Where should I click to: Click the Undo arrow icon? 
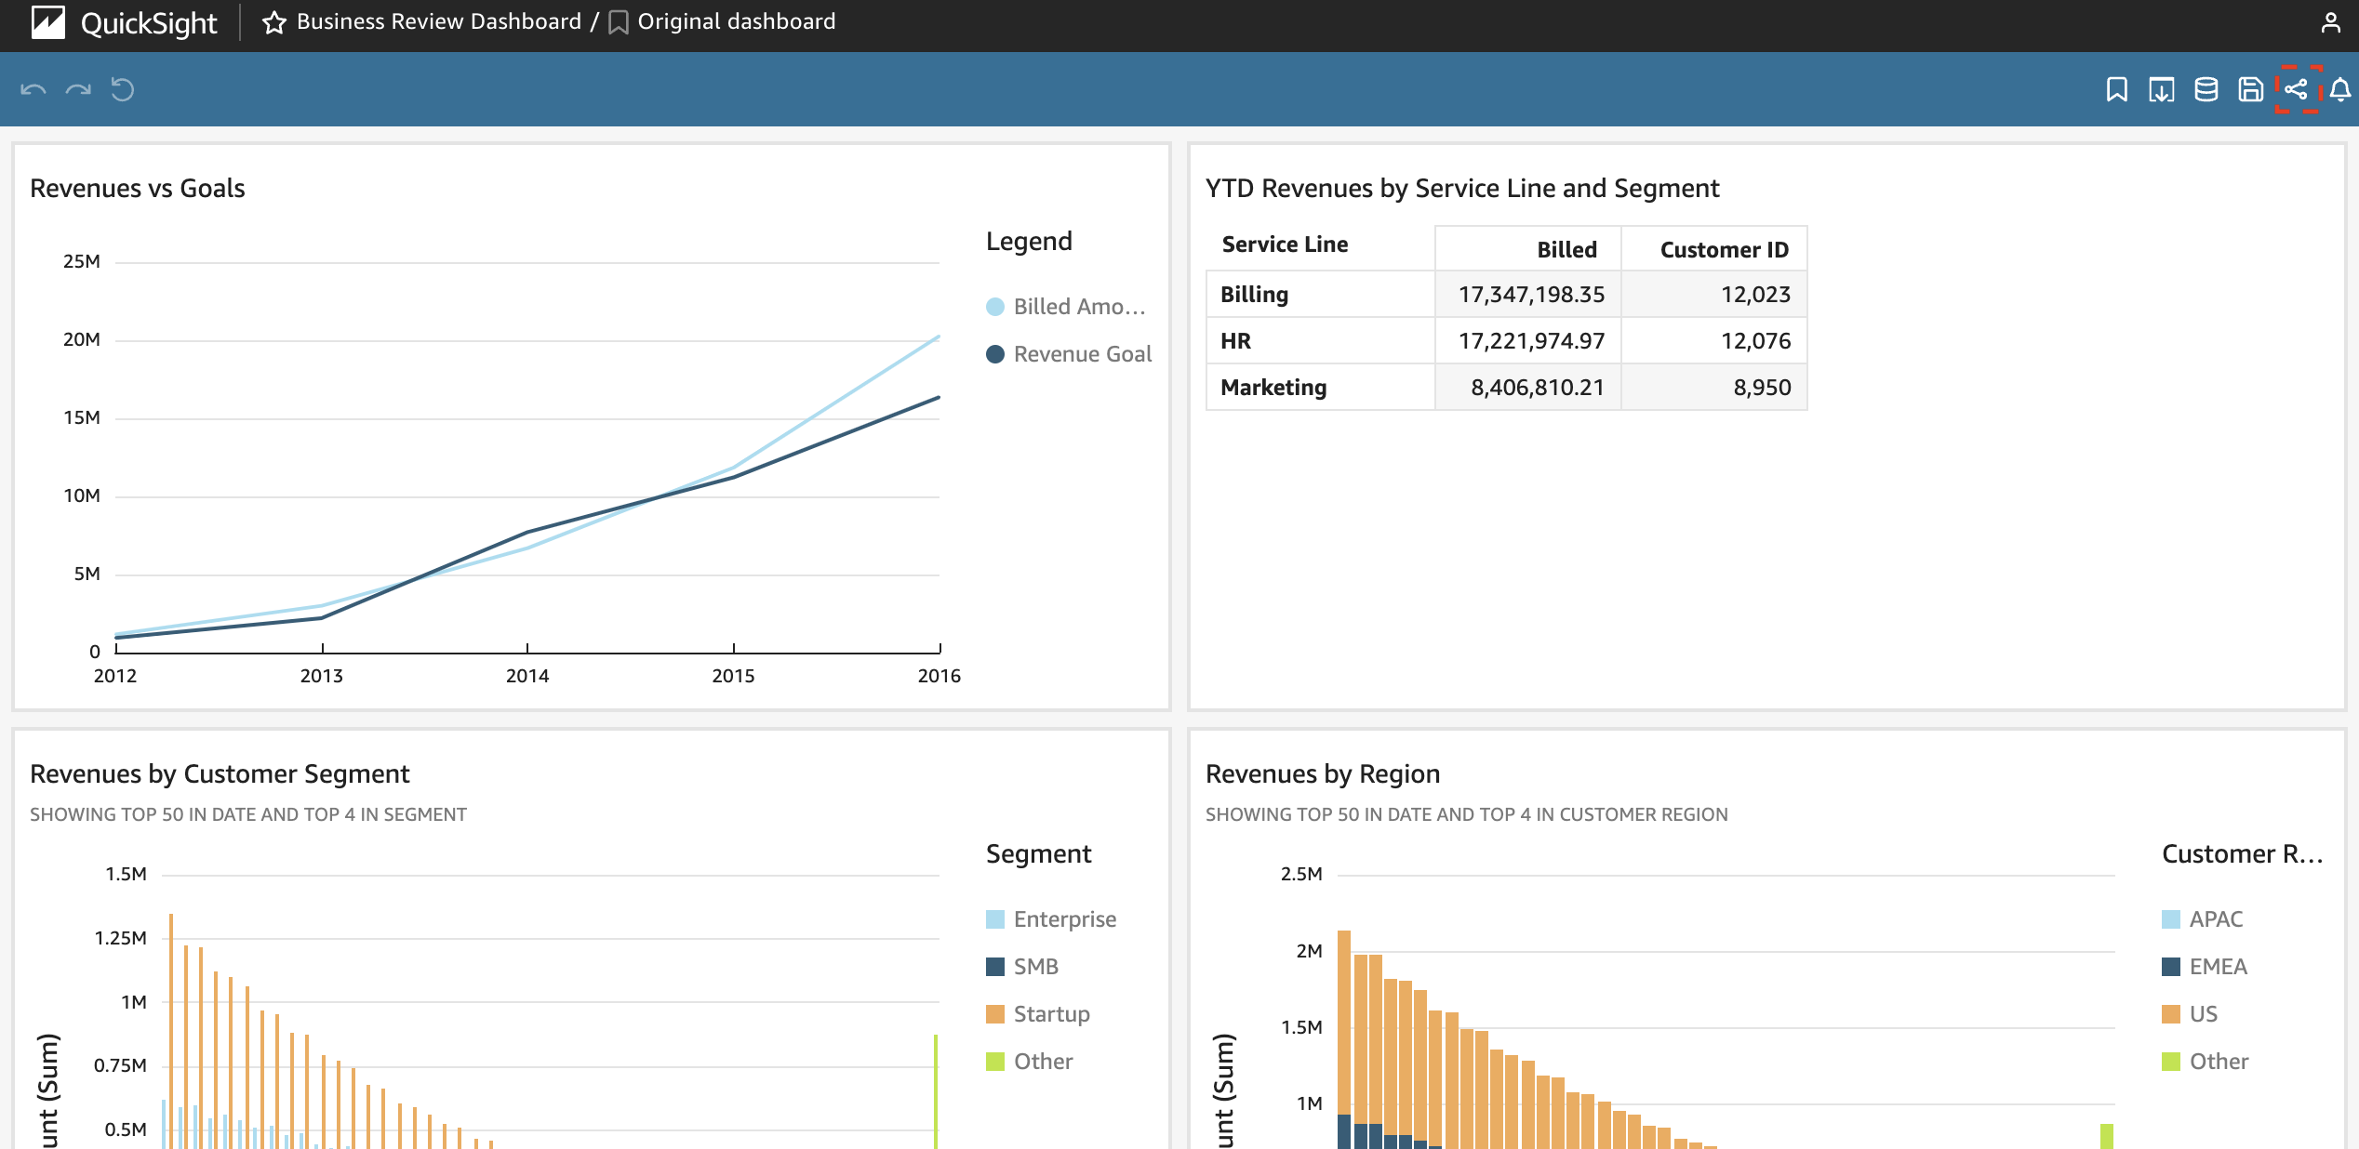33,89
